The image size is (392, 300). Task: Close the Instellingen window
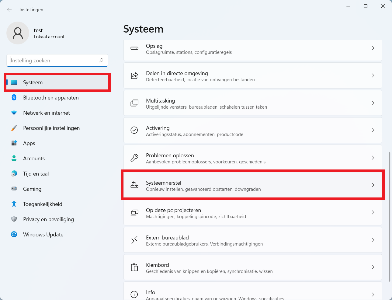383,6
